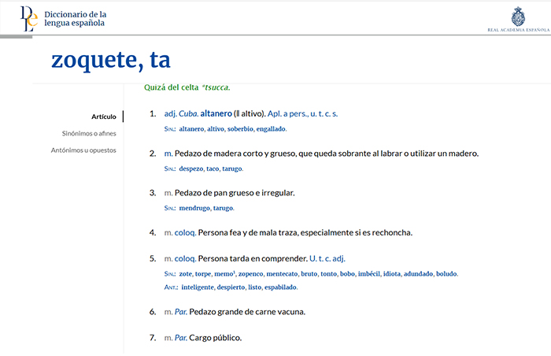Go to Sinónimos o afines section
The image size is (551, 356).
tap(89, 133)
